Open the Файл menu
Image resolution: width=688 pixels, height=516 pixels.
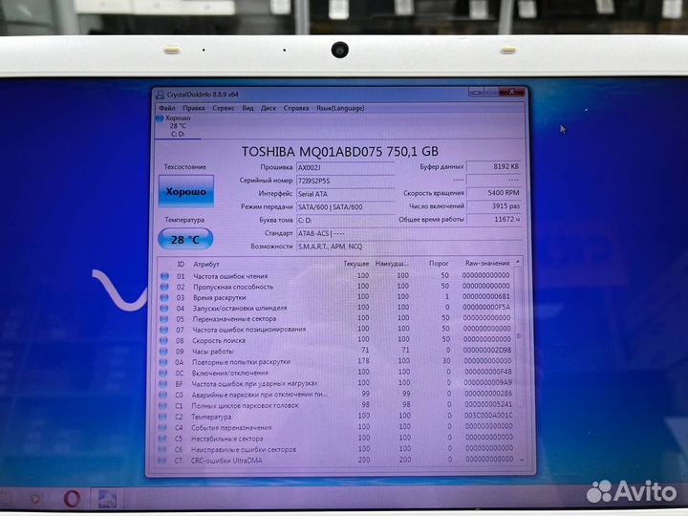[167, 108]
